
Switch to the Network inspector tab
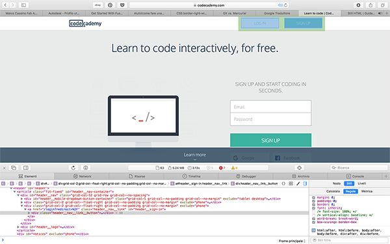(82, 176)
